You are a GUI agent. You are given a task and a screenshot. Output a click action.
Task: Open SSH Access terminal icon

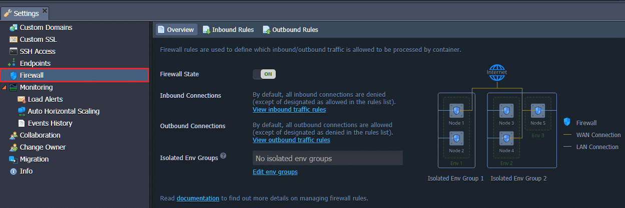pos(14,51)
